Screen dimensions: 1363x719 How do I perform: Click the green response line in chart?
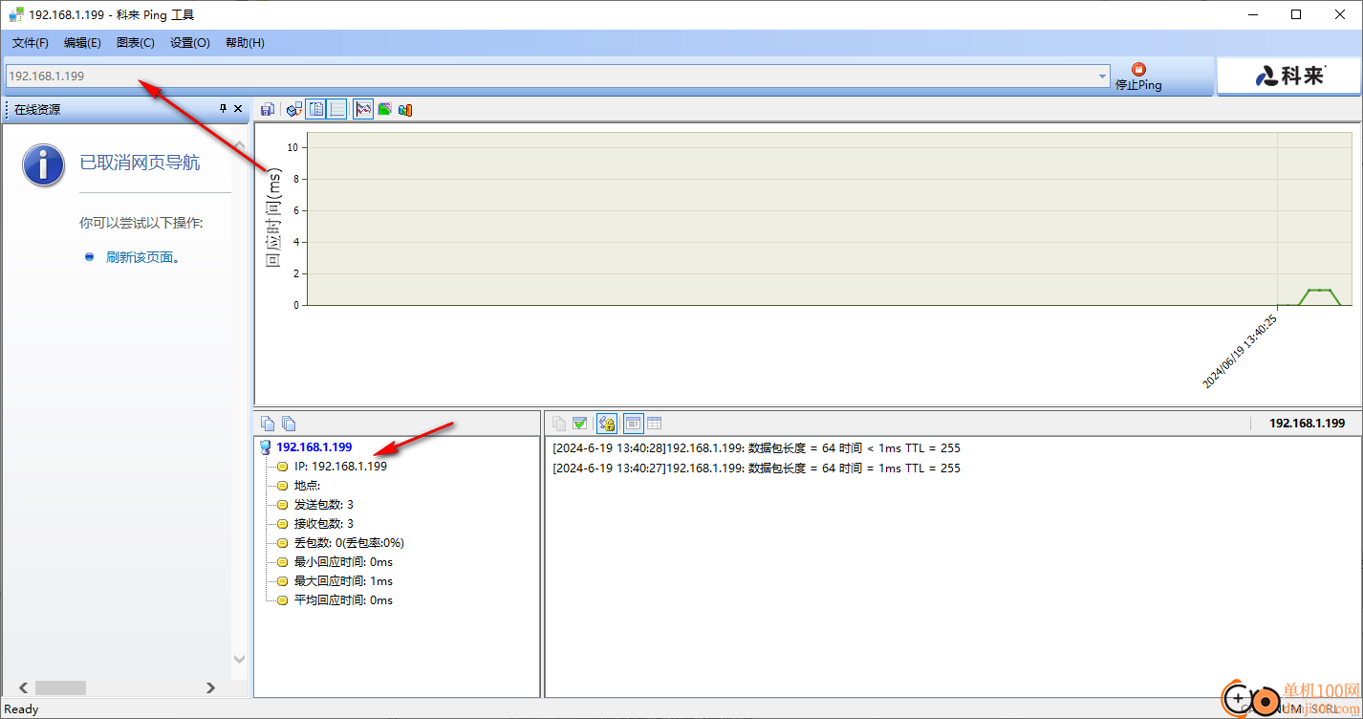(1319, 290)
